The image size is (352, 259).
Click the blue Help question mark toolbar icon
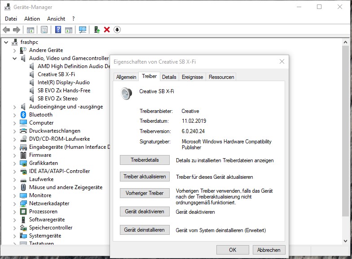click(x=58, y=30)
